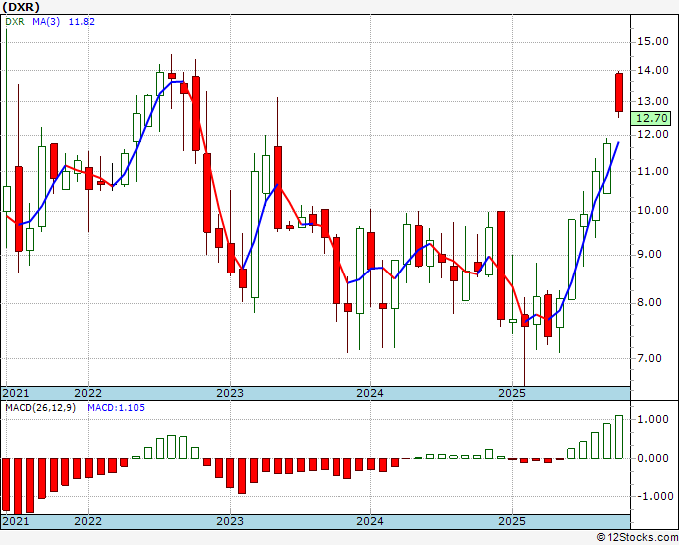Click the 0.000 MACD axis label
679x545 pixels.
655,458
